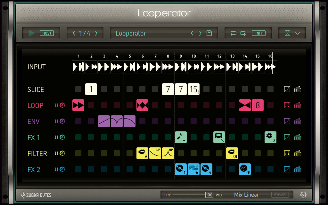The height and width of the screenshot is (205, 328).
Task: Click the tape-stop icon in FX 1 step 12
Action: pyautogui.click(x=219, y=137)
